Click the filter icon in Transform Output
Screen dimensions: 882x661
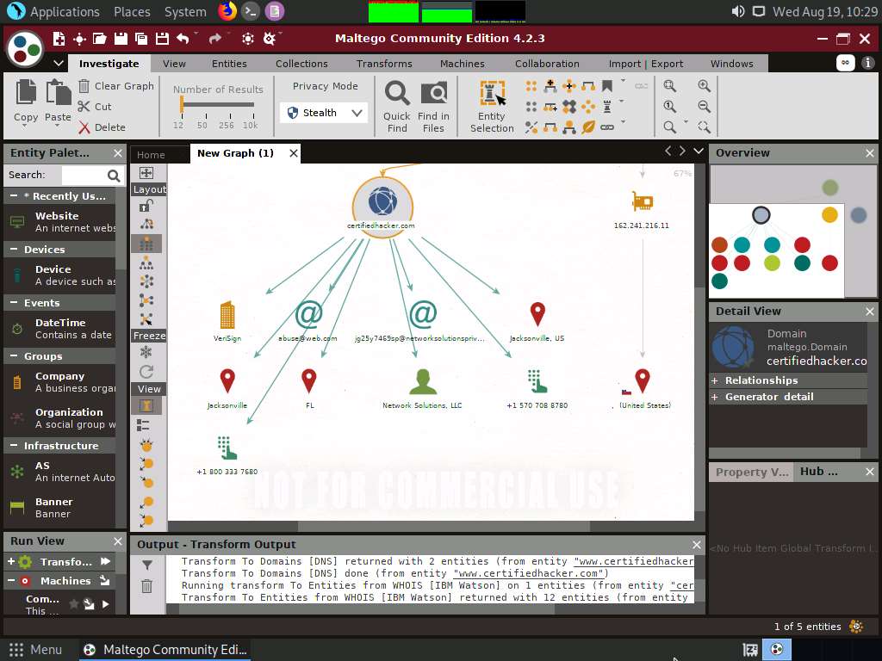(x=146, y=565)
